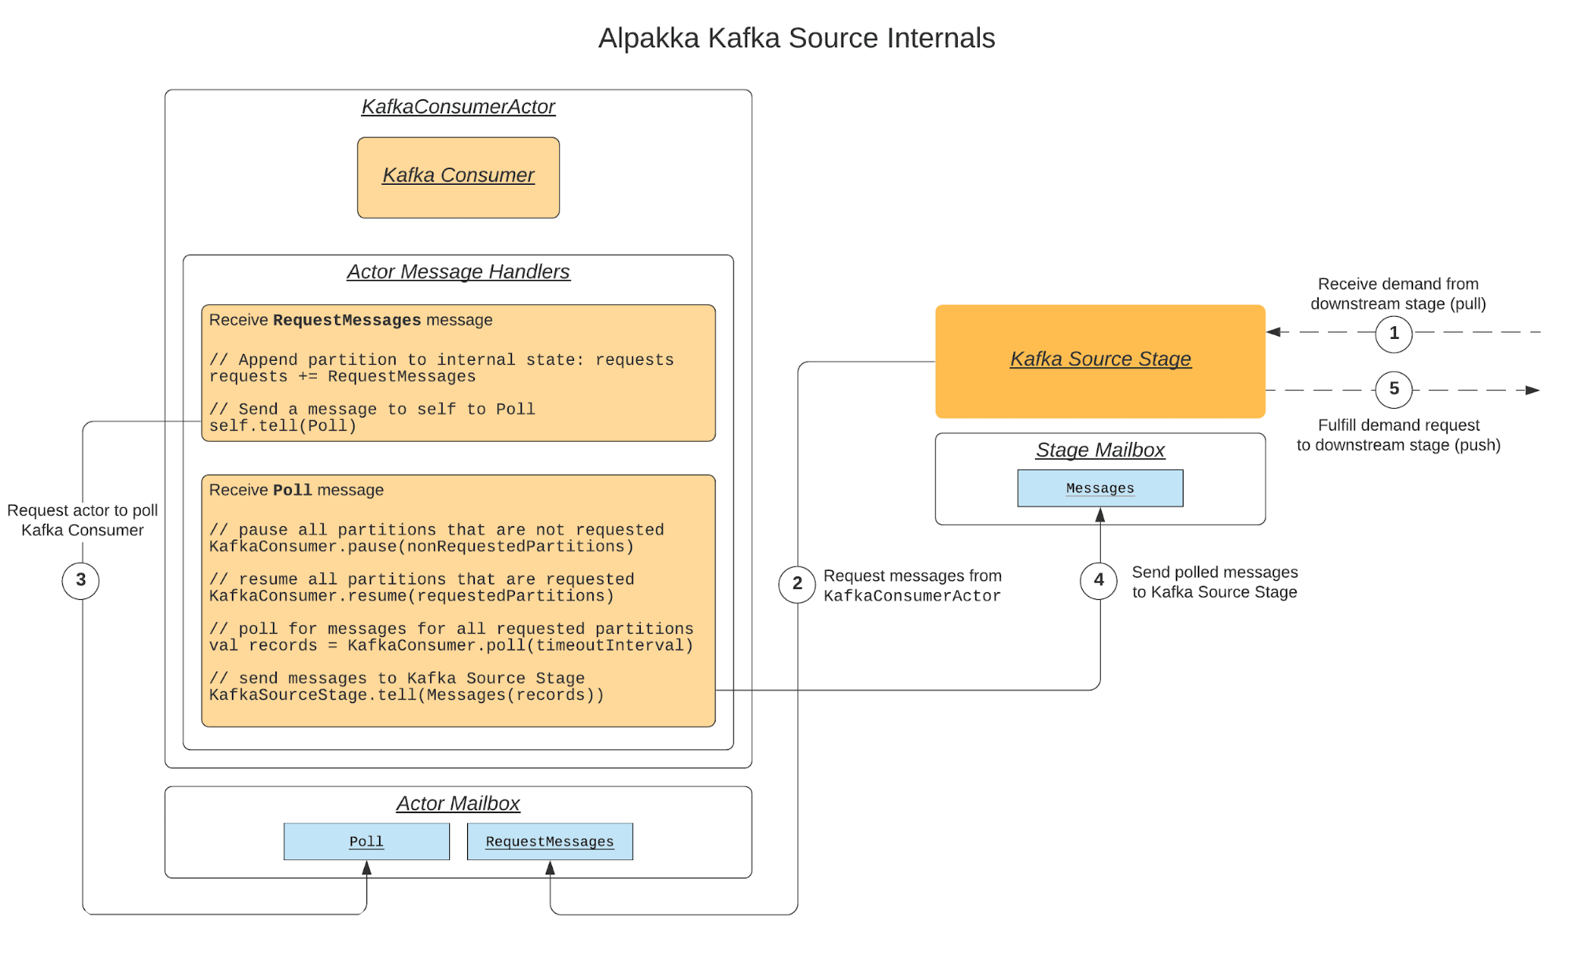This screenshot has height=953, width=1572.
Task: Click the 'Alpakka Kafka Source Internals' title
Action: (796, 38)
